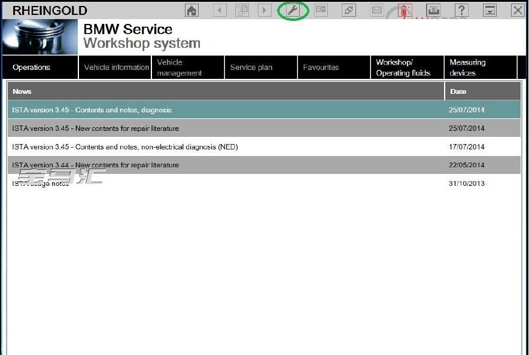Click the date 22/05/2014
This screenshot has width=529, height=355.
tap(467, 165)
